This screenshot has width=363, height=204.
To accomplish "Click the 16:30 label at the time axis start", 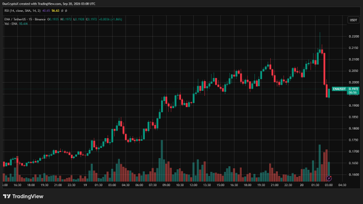I will point(18,185).
